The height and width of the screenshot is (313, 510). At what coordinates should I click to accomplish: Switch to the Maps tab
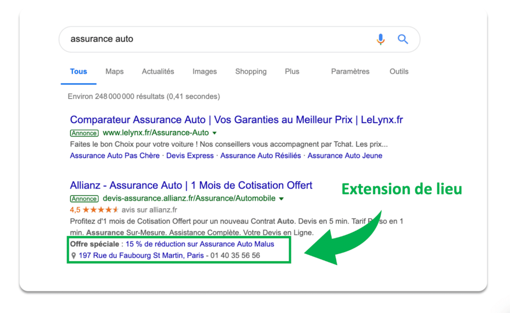[x=115, y=72]
